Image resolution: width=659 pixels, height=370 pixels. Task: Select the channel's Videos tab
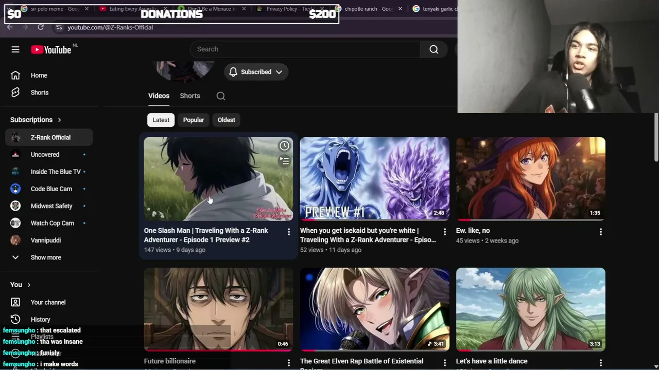point(159,96)
